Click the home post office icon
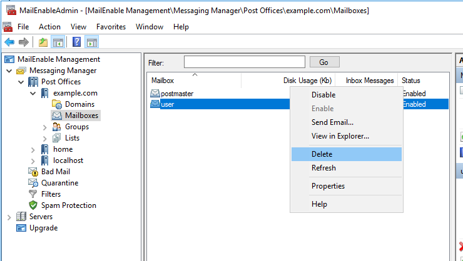This screenshot has width=463, height=261. click(x=44, y=149)
